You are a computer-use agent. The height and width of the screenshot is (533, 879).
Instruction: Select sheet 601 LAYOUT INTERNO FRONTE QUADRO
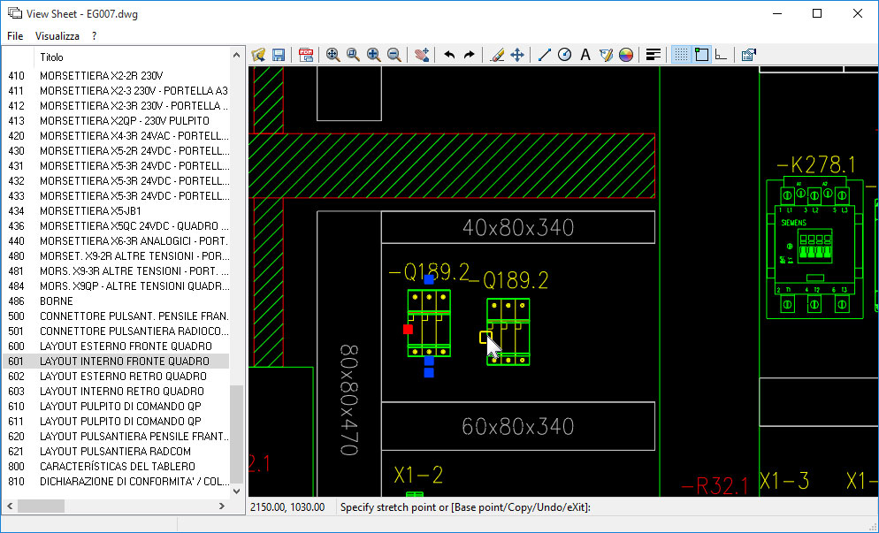[116, 362]
